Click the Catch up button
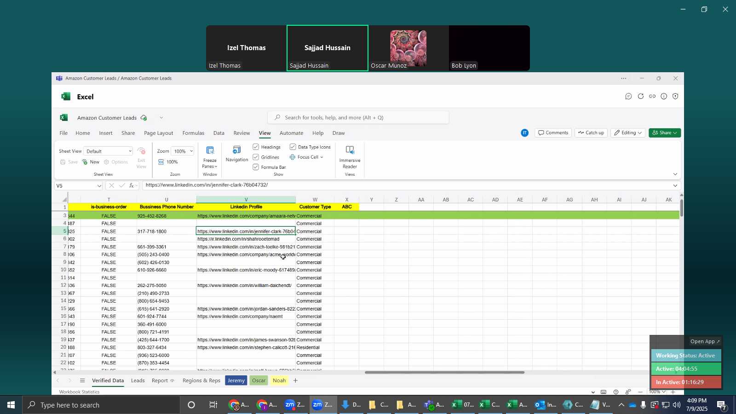736x414 pixels. 591,133
